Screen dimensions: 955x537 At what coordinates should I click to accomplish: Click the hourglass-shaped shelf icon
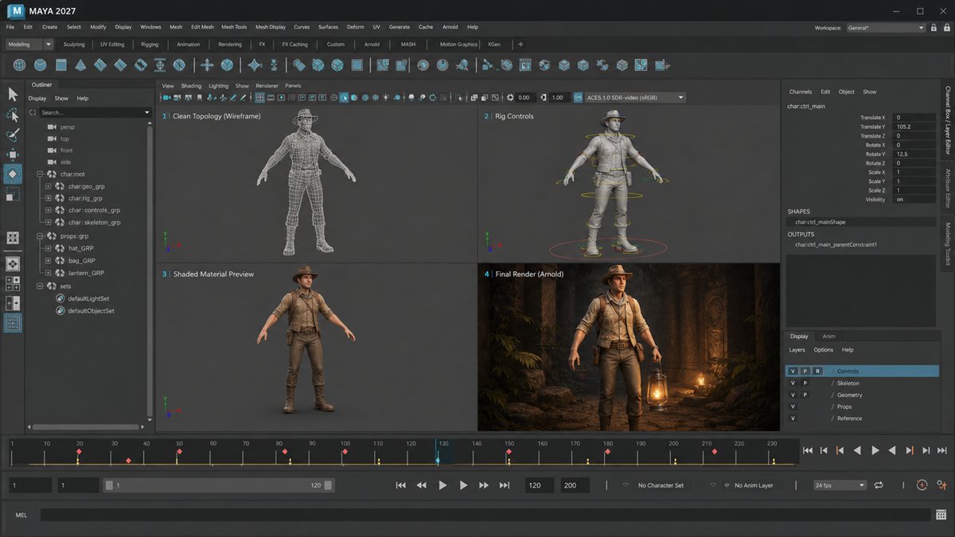tap(275, 64)
